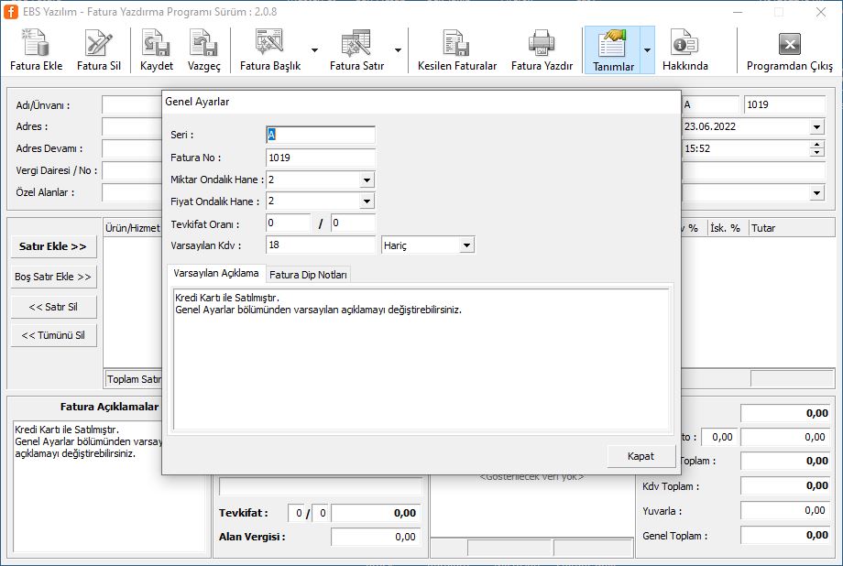Screen dimensions: 843x566
Task: Click the İsk. % column header
Action: [x=726, y=228]
